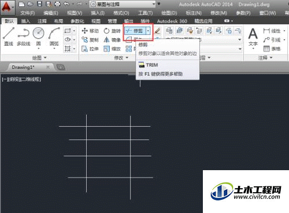This screenshot has height=213, width=289.
Task: Select the 拉伸 (Stretch) tool
Action: [x=90, y=49]
